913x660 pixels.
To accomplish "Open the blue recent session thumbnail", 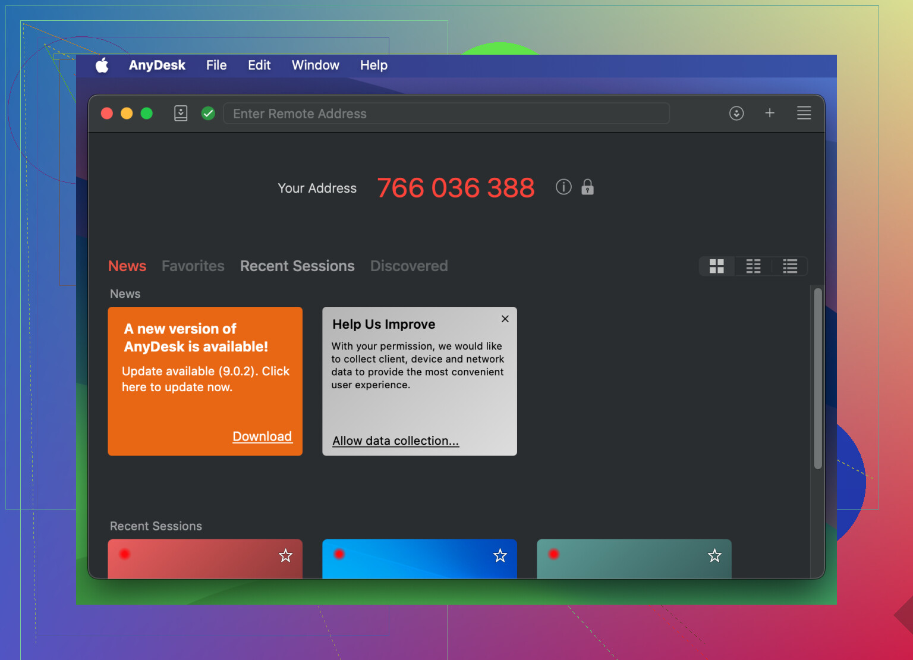I will pyautogui.click(x=420, y=559).
